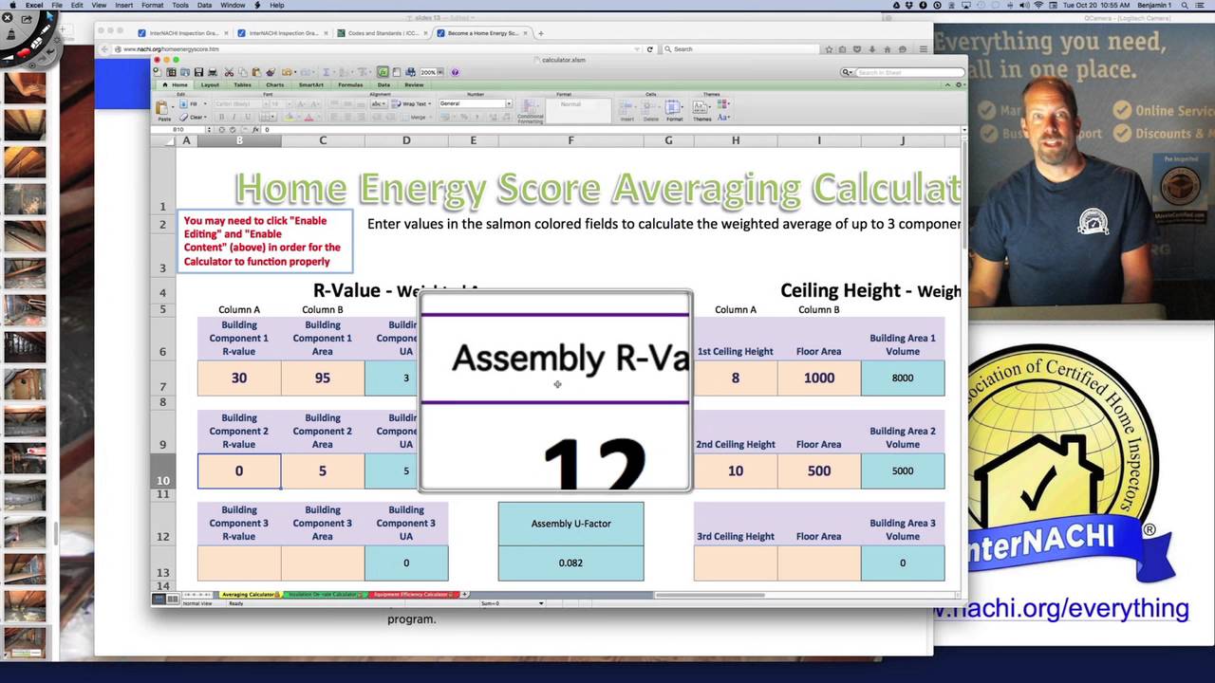Click the horizontal scrollbar in Excel
This screenshot has height=683, width=1215.
709,595
